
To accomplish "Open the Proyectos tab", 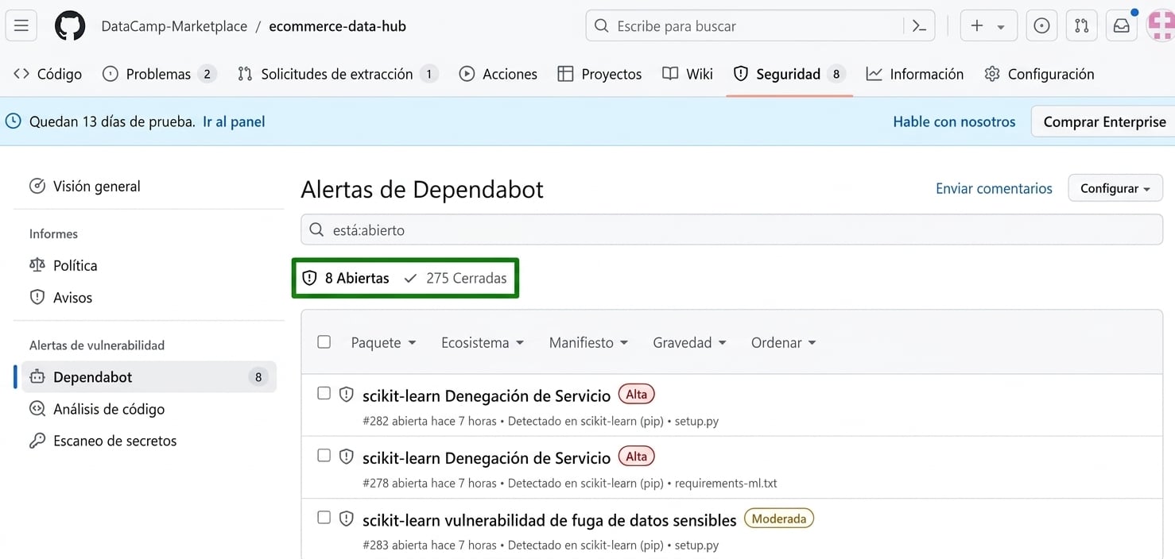I will [599, 74].
